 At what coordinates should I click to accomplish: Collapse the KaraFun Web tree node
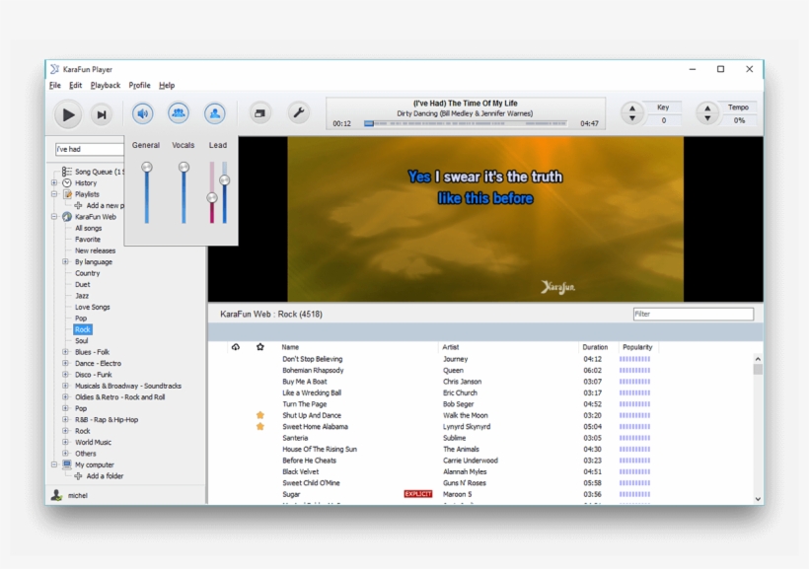tap(54, 217)
